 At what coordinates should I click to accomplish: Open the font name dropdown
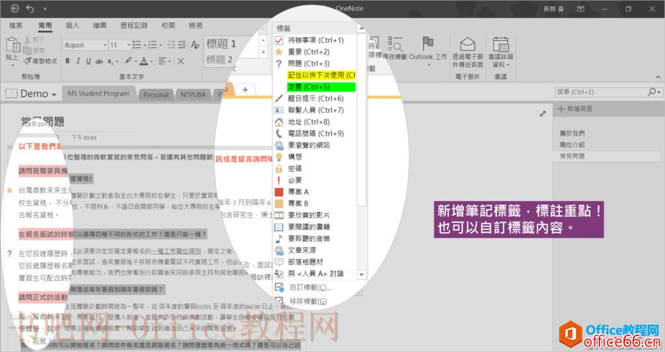point(105,45)
